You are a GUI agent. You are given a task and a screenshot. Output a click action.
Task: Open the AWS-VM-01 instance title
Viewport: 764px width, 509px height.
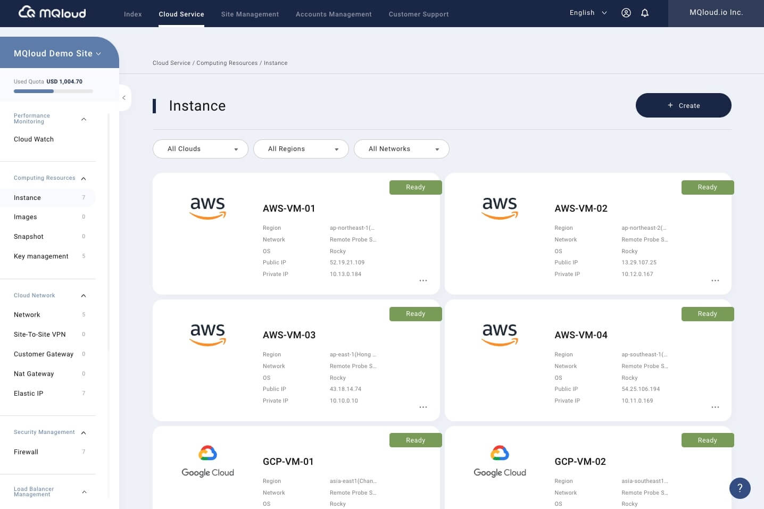point(289,208)
